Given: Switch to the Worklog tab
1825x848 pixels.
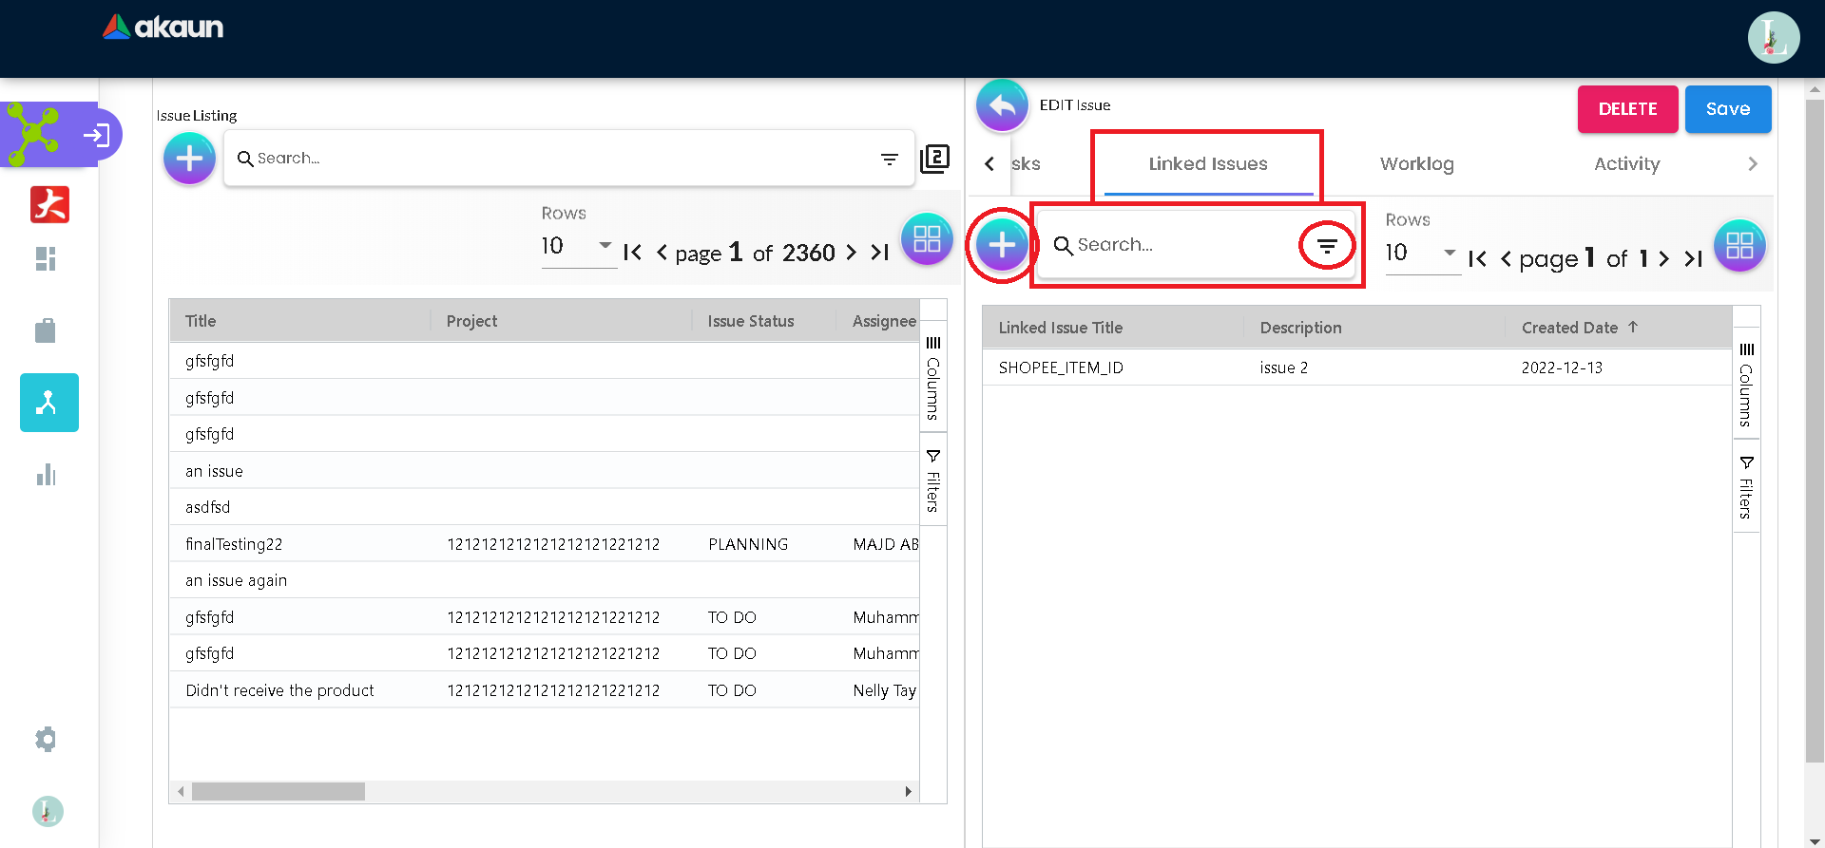Looking at the screenshot, I should pos(1416,164).
